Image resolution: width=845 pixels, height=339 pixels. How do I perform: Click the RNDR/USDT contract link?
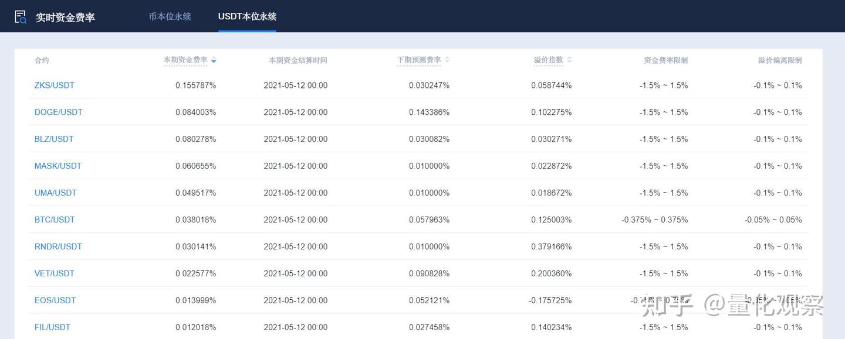[58, 246]
